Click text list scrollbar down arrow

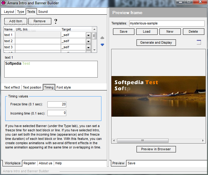pos(94,50)
